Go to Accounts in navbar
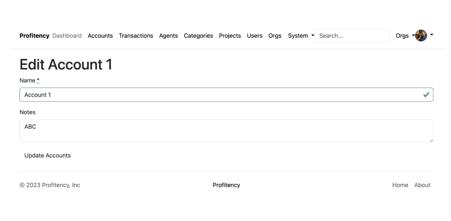The height and width of the screenshot is (221, 451). (100, 35)
